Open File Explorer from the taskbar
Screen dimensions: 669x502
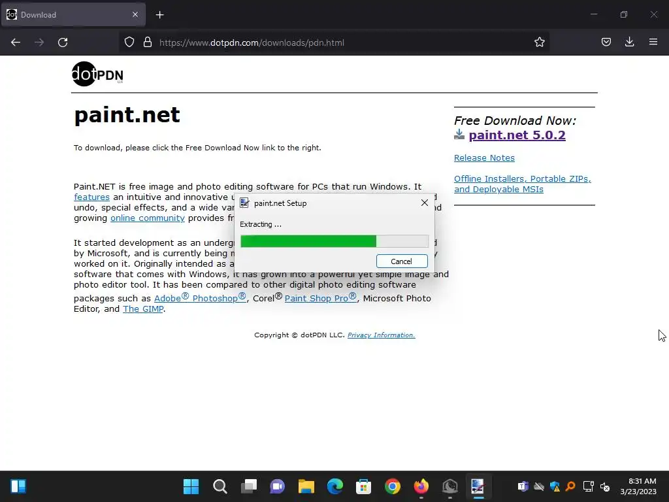306,486
